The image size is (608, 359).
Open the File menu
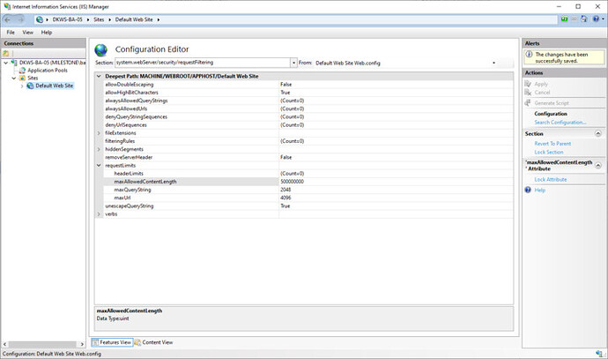tap(11, 33)
